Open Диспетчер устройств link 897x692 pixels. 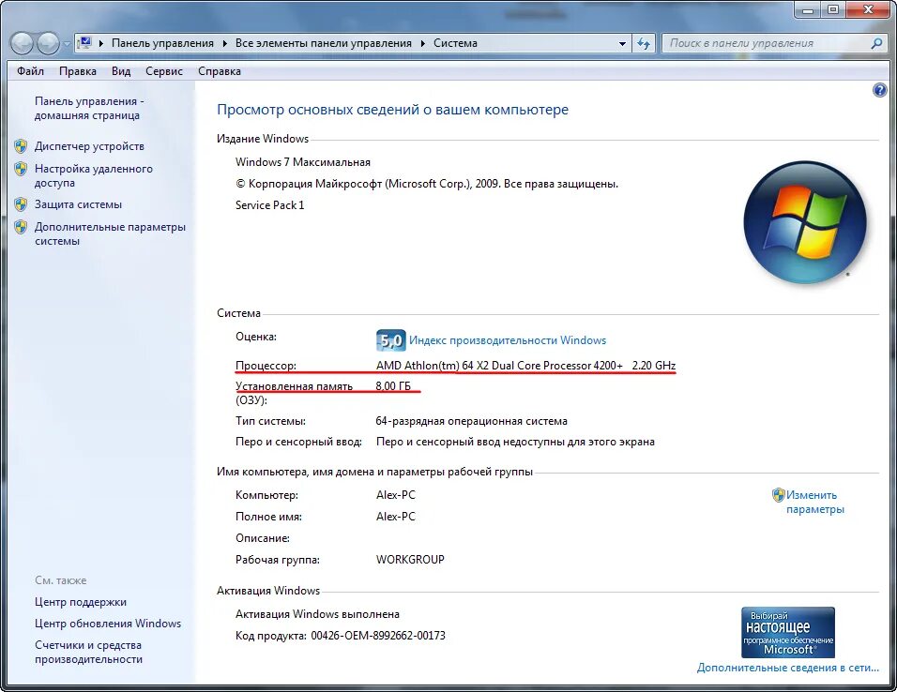pos(89,146)
